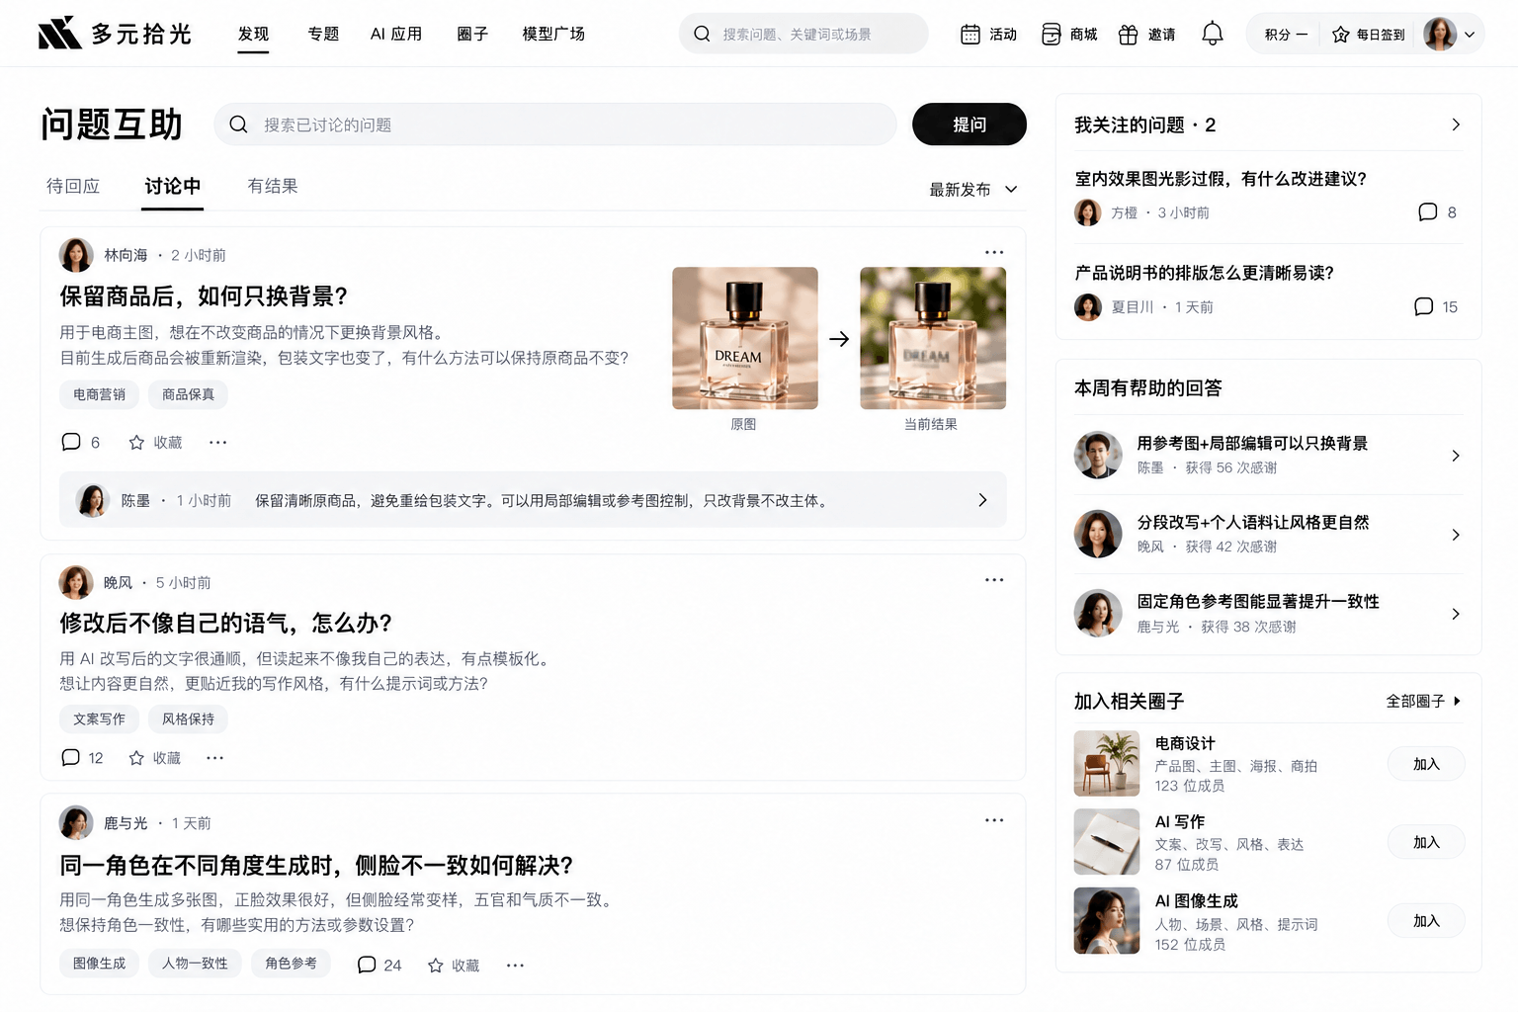Open the 模型广场 nav item

click(x=553, y=34)
